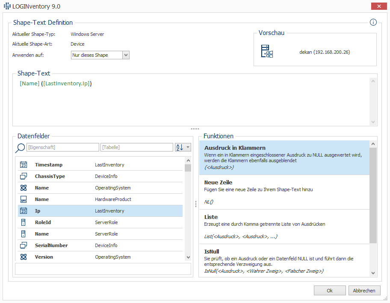Select the Timestamp data field row
Viewport: 390px width, 303px height.
(100, 165)
